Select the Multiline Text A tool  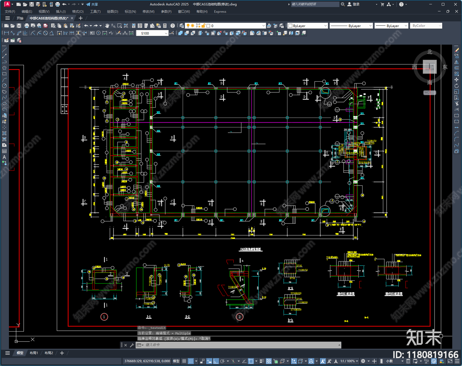point(4,157)
